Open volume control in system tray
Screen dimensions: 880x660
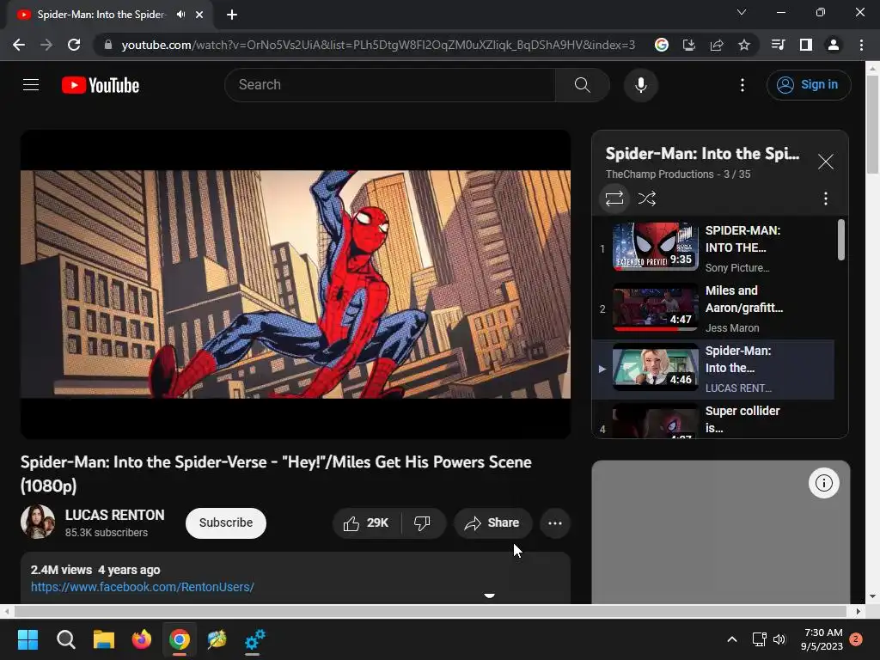pos(779,639)
